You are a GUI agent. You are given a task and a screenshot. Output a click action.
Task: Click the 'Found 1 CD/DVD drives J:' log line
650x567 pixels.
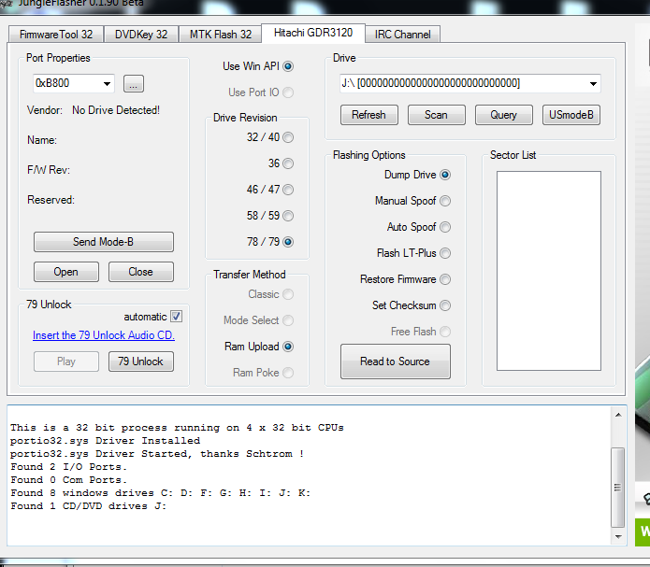click(x=88, y=506)
